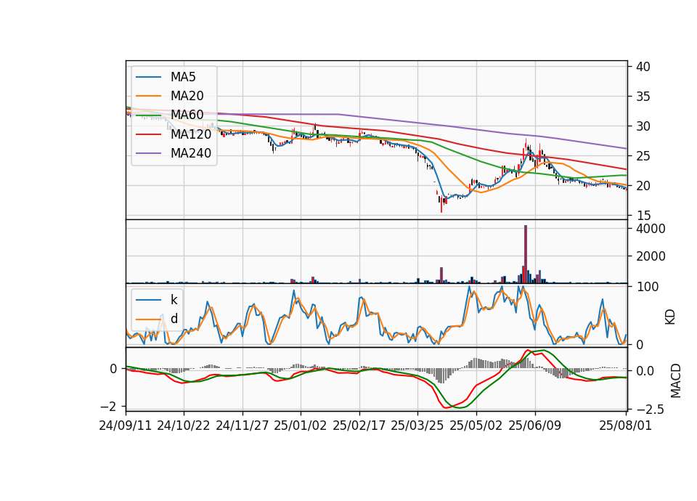Image resolution: width=697 pixels, height=501 pixels.
Task: Click the 24/09/11 date axis label
Action: 126,425
